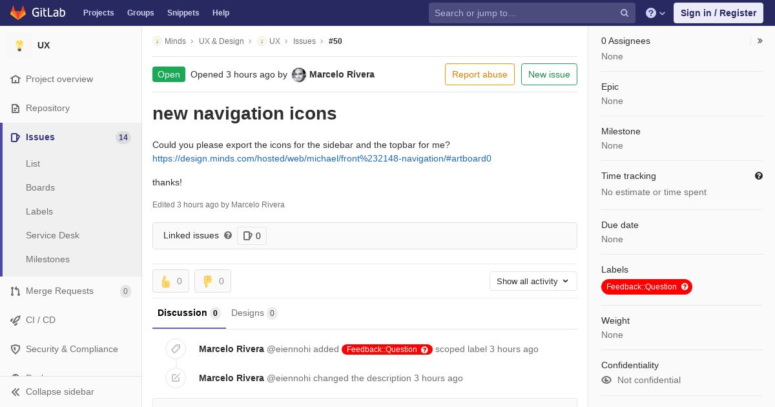
Task: Collapse the right sidebar with double chevron
Action: tap(759, 41)
